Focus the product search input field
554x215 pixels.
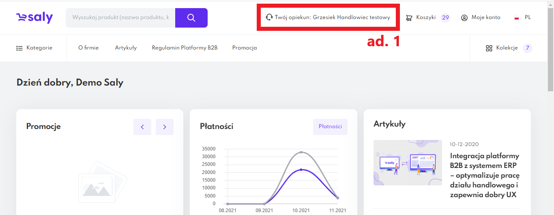tap(120, 18)
